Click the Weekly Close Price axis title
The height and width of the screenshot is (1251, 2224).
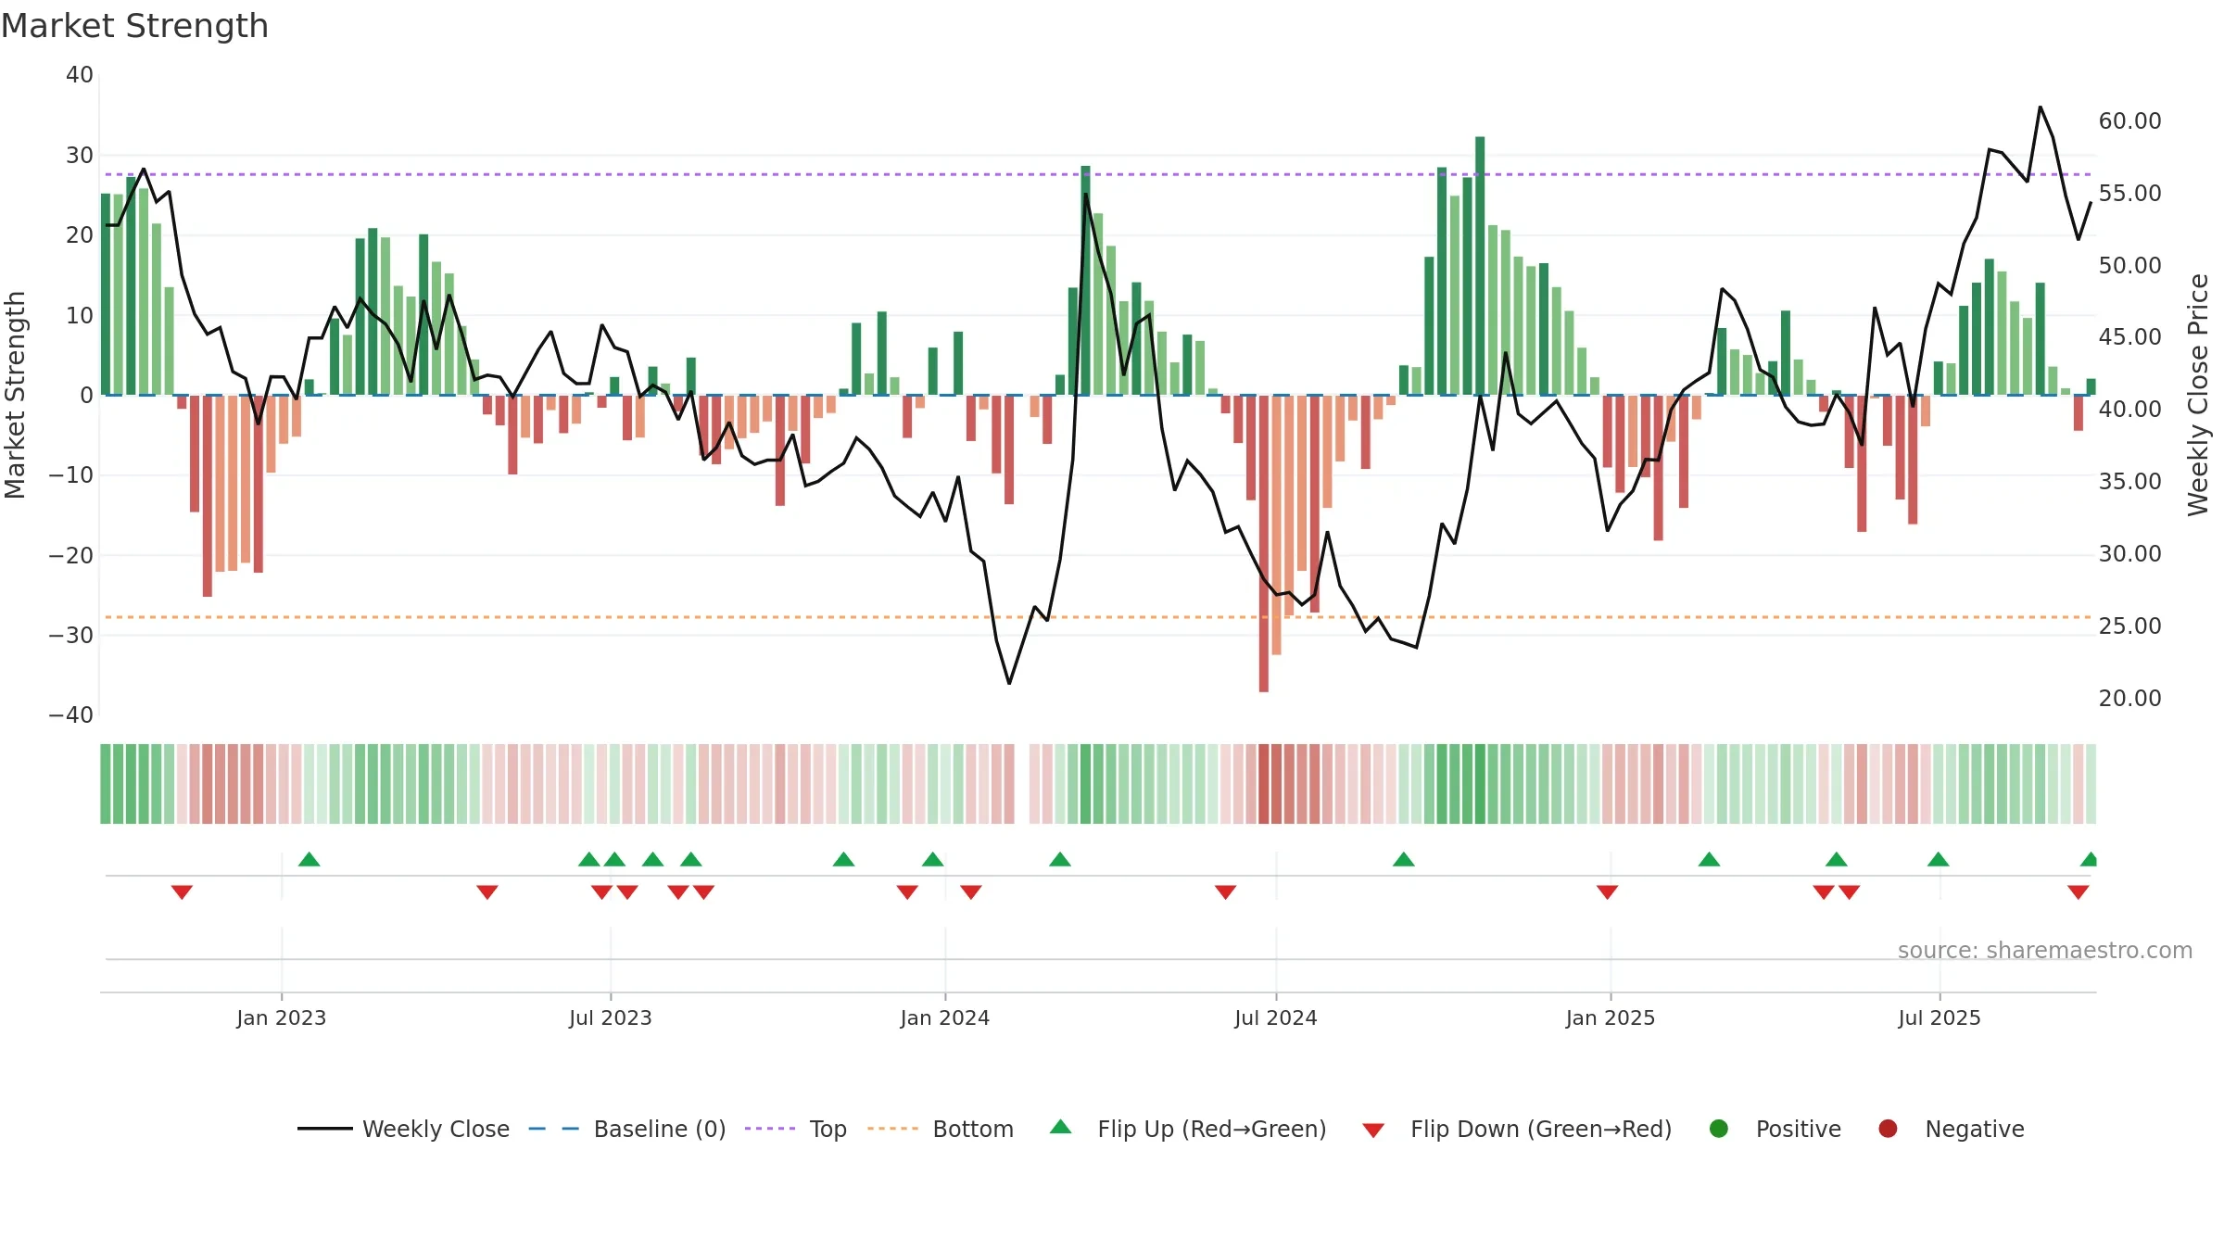[2198, 395]
